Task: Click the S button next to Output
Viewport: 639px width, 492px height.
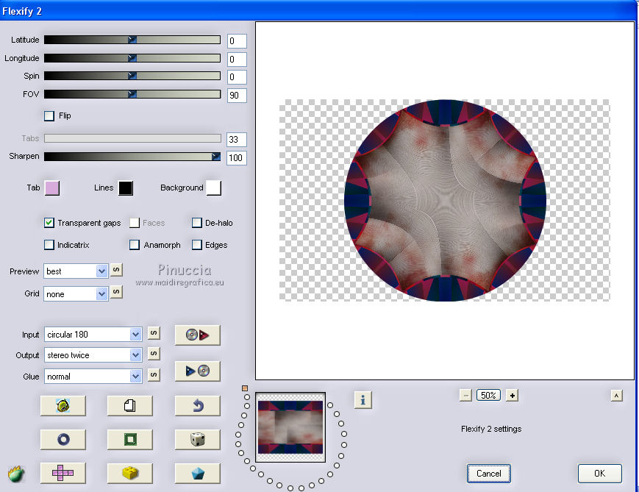Action: [154, 354]
